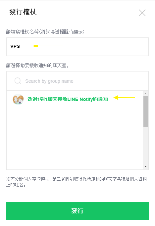Click the search magnifier icon
Screen dimensions: 155x226
click(18, 81)
